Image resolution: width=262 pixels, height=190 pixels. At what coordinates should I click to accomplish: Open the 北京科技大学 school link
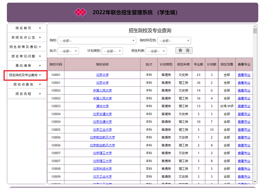point(102,169)
